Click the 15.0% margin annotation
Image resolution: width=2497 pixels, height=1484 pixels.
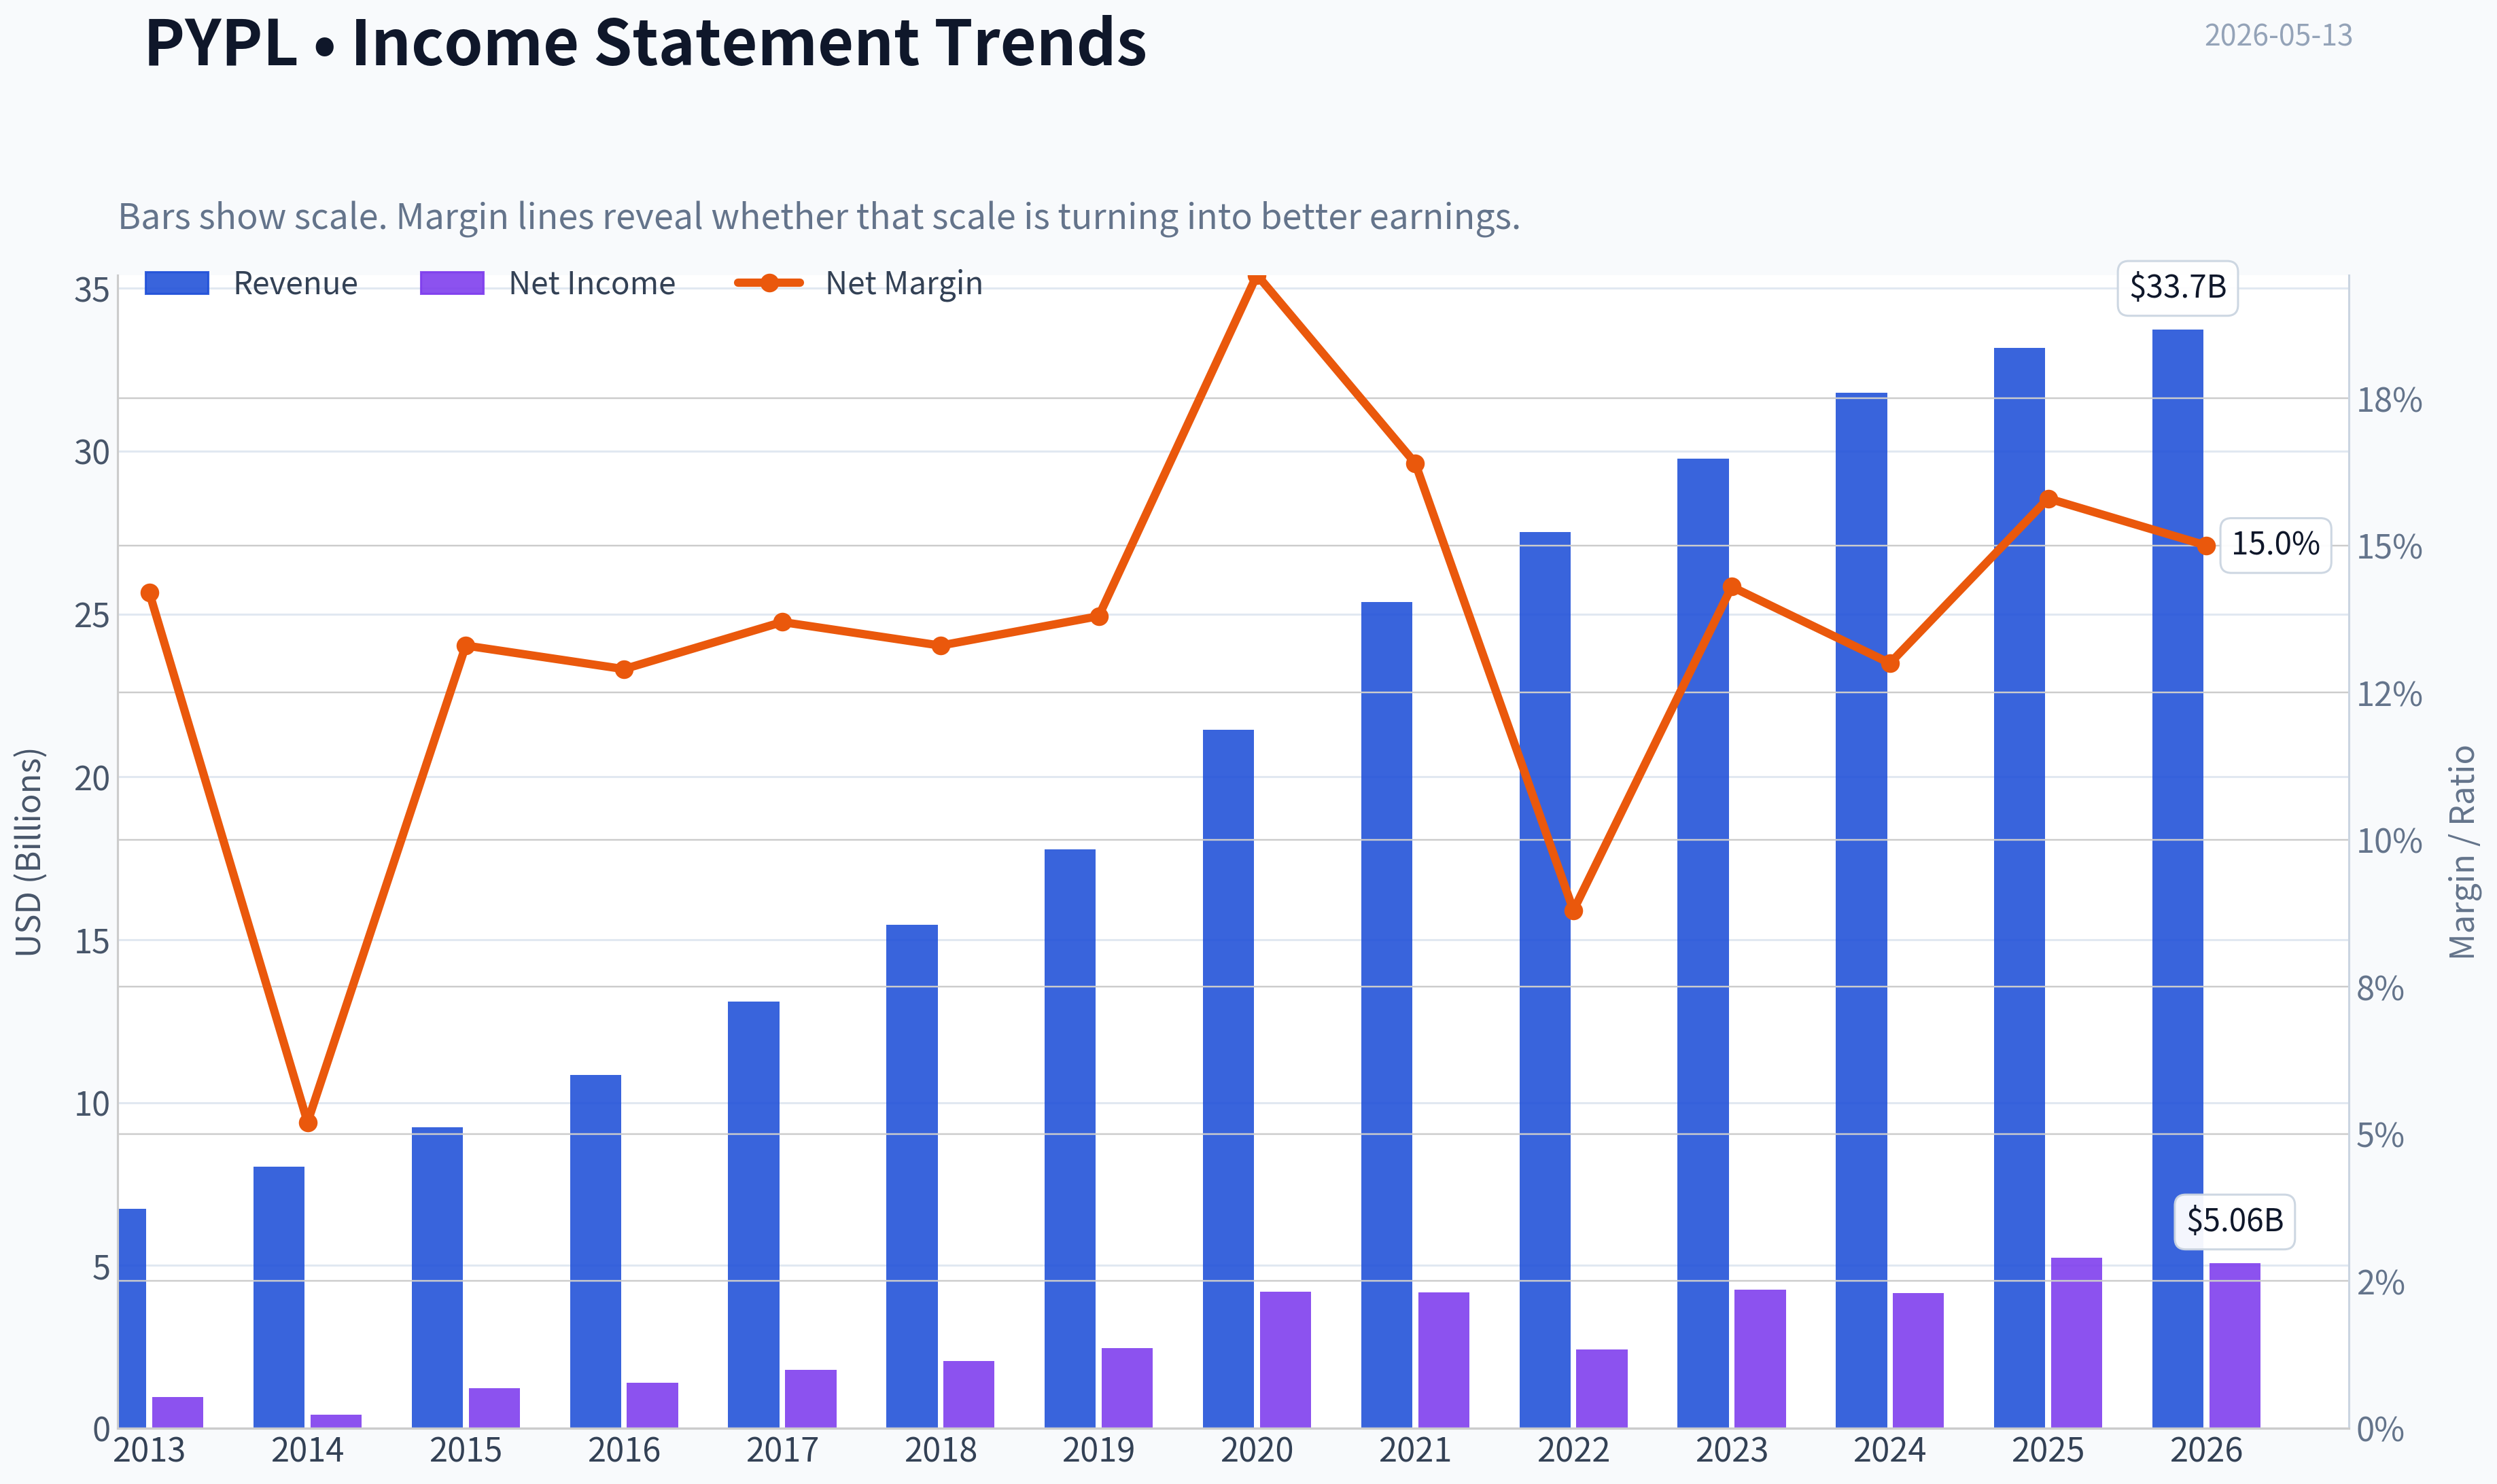pos(2275,545)
